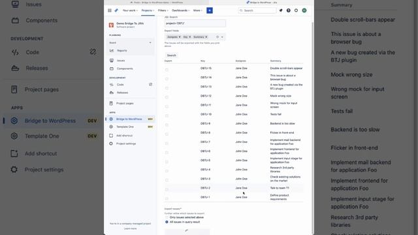Click the vertical scrollbar of the page
Viewport: 418px width, 235px height.
[x=312, y=128]
